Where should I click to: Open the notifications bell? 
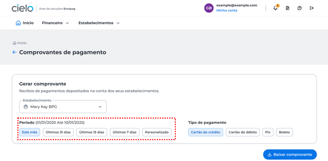[275, 8]
